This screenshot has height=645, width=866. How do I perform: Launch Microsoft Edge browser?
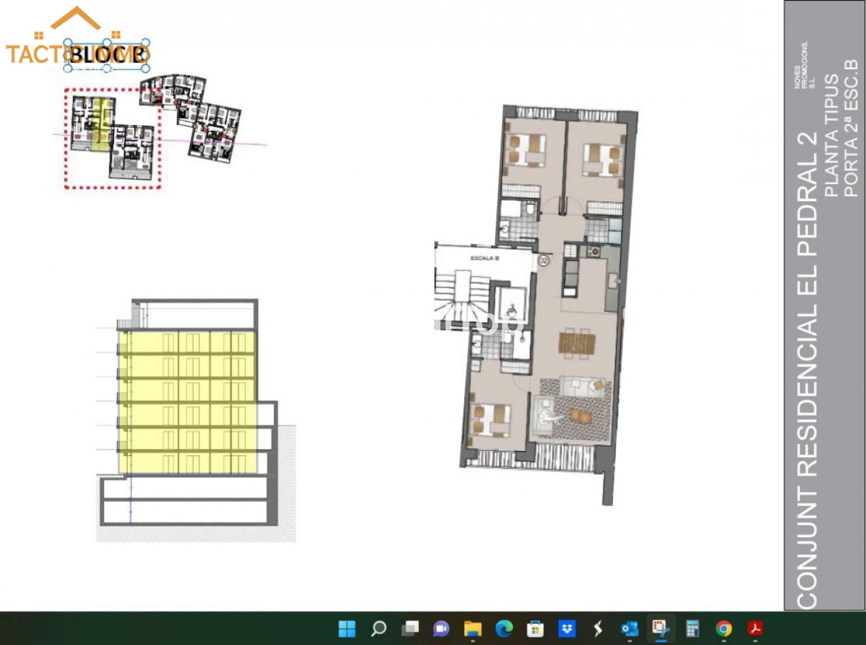pos(504,628)
